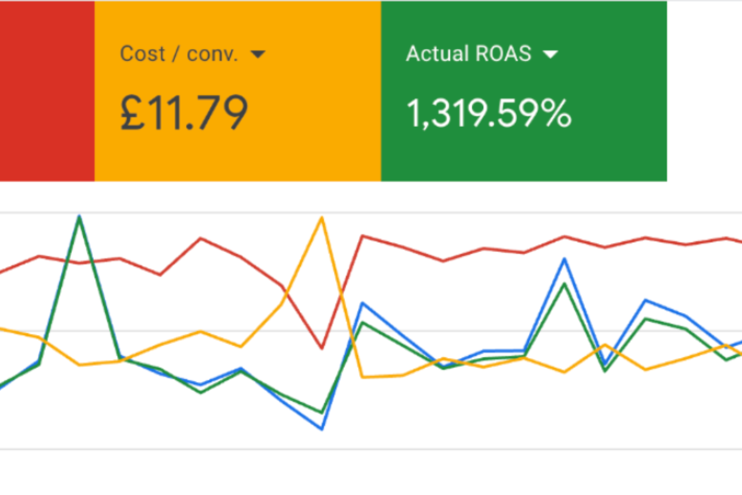742x495 pixels.
Task: Click the empty bottom area of the green card
Action: click(524, 159)
